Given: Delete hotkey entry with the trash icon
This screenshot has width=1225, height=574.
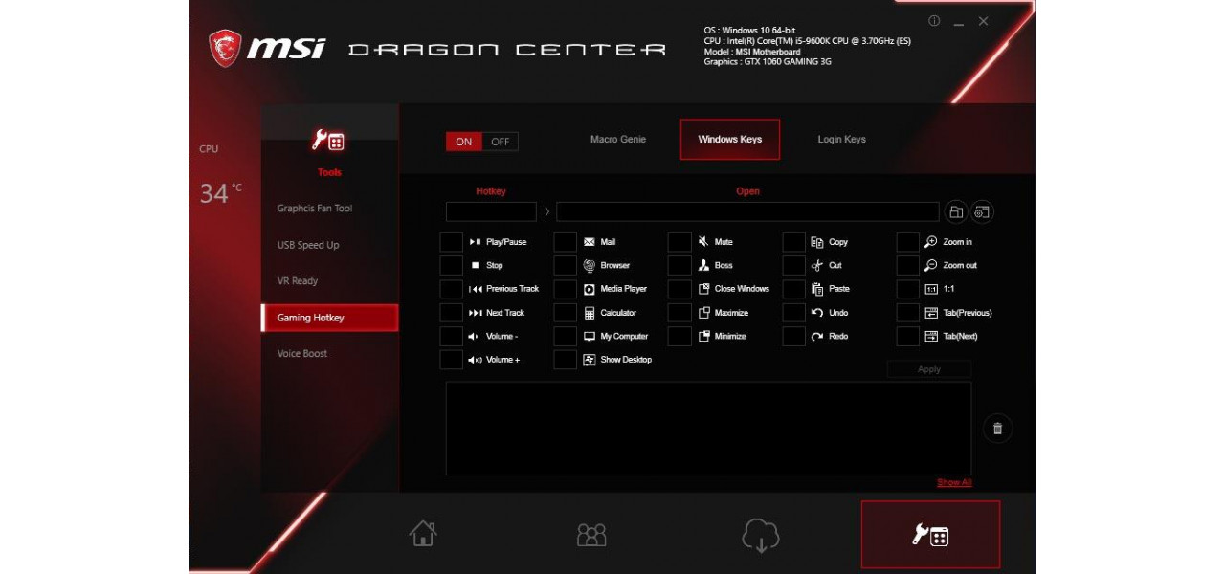Looking at the screenshot, I should click(x=997, y=429).
